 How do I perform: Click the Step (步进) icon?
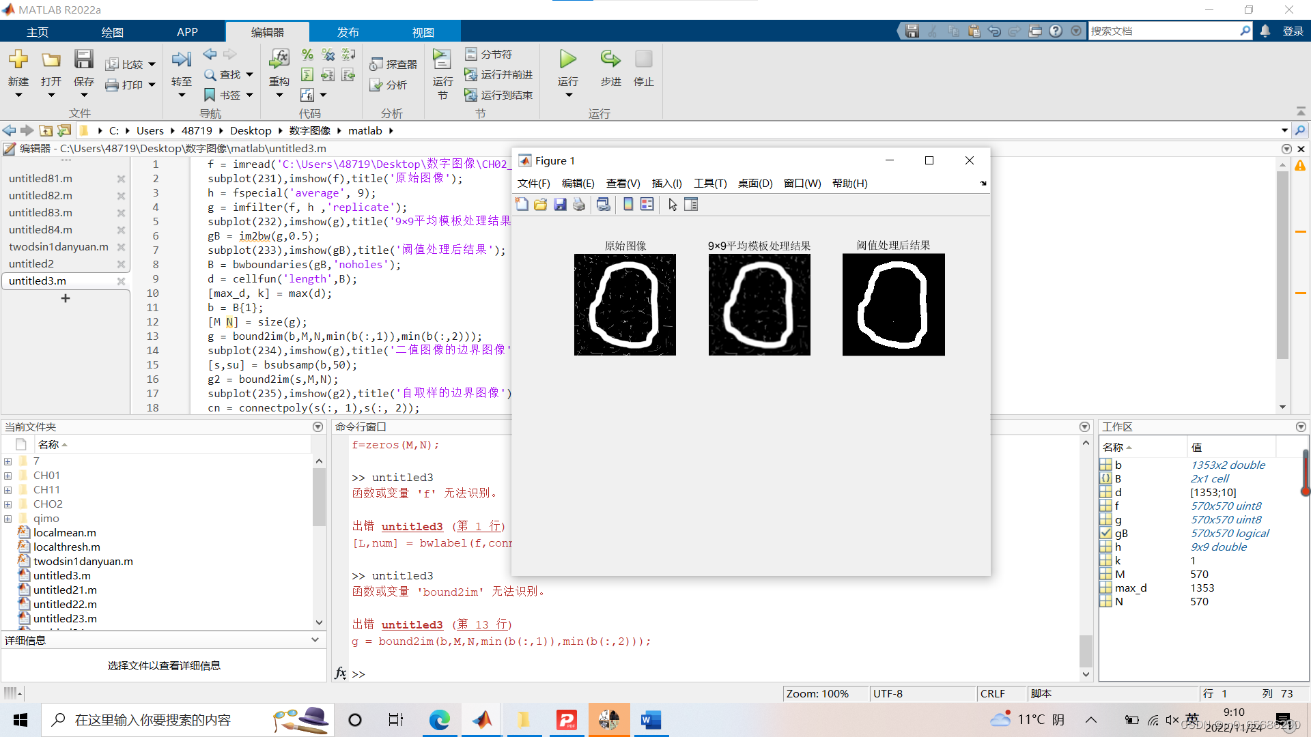coord(610,59)
